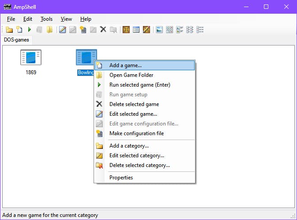Viewport: 297px width, 220px height.
Task: Choose Properties in context menu
Action: pyautogui.click(x=144, y=178)
